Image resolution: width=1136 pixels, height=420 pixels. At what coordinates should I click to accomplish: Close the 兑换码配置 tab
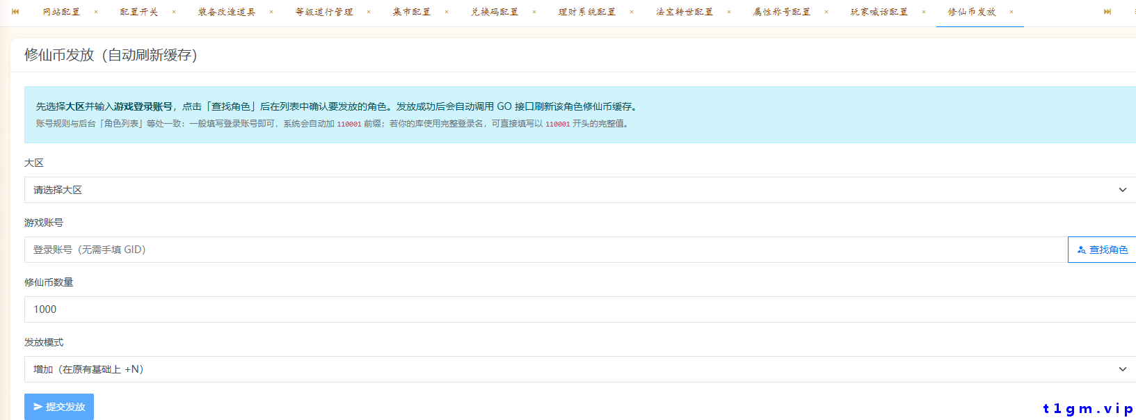pyautogui.click(x=534, y=12)
